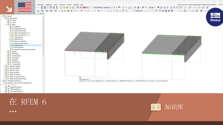Screen dimensions: 223x125
Task: Go to previous load case arrow
Action: [x=114, y=8]
